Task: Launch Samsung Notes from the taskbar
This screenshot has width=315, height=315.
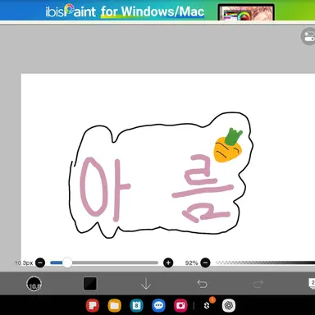Action: pyautogui.click(x=93, y=305)
